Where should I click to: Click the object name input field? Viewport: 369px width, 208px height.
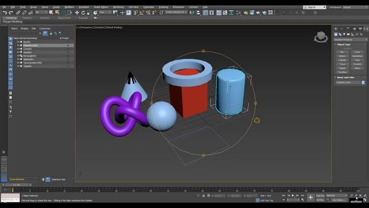(x=348, y=82)
